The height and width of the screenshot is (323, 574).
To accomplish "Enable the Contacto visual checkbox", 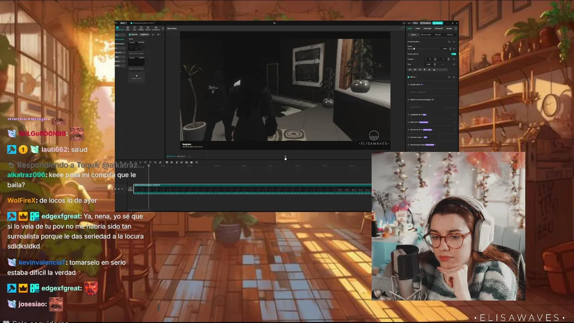I will (409, 137).
